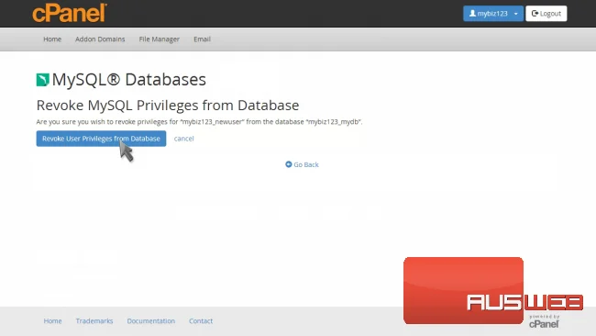
Task: Click the Logout arrow icon
Action: pyautogui.click(x=535, y=14)
